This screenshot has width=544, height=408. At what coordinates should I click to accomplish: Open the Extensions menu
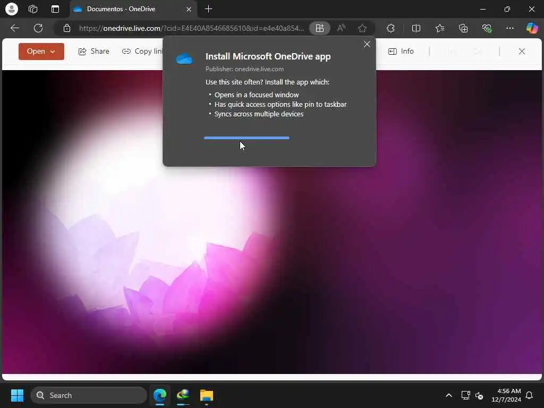(x=390, y=28)
